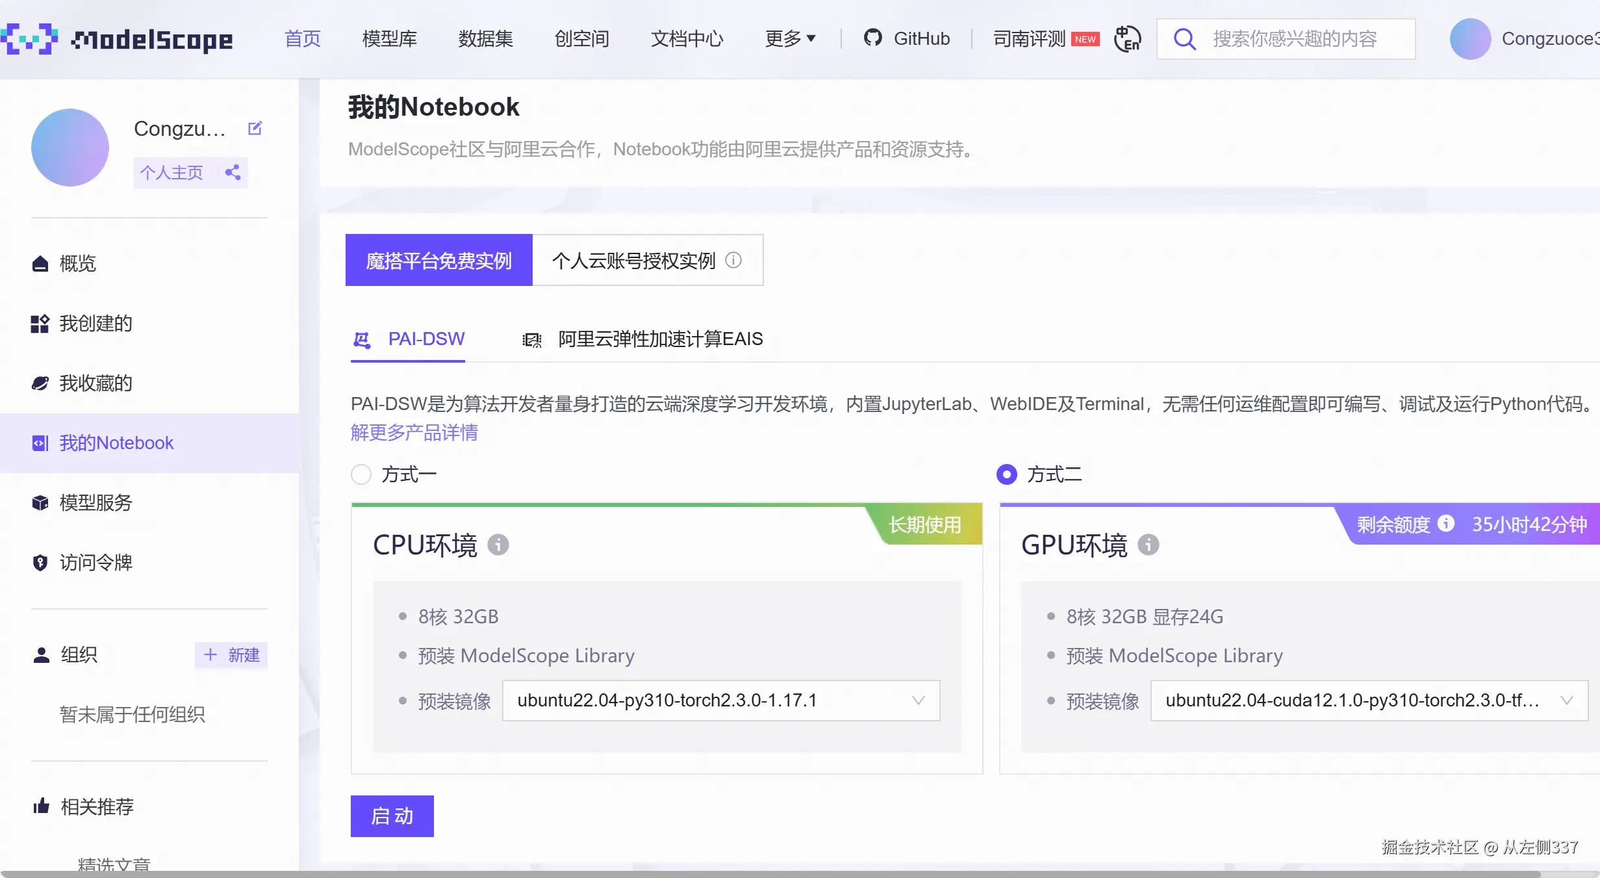Viewport: 1600px width, 878px height.
Task: Click the 新建 organization button
Action: 231,654
